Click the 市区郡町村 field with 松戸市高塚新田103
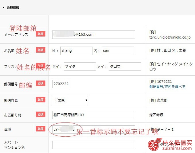 point(94,115)
